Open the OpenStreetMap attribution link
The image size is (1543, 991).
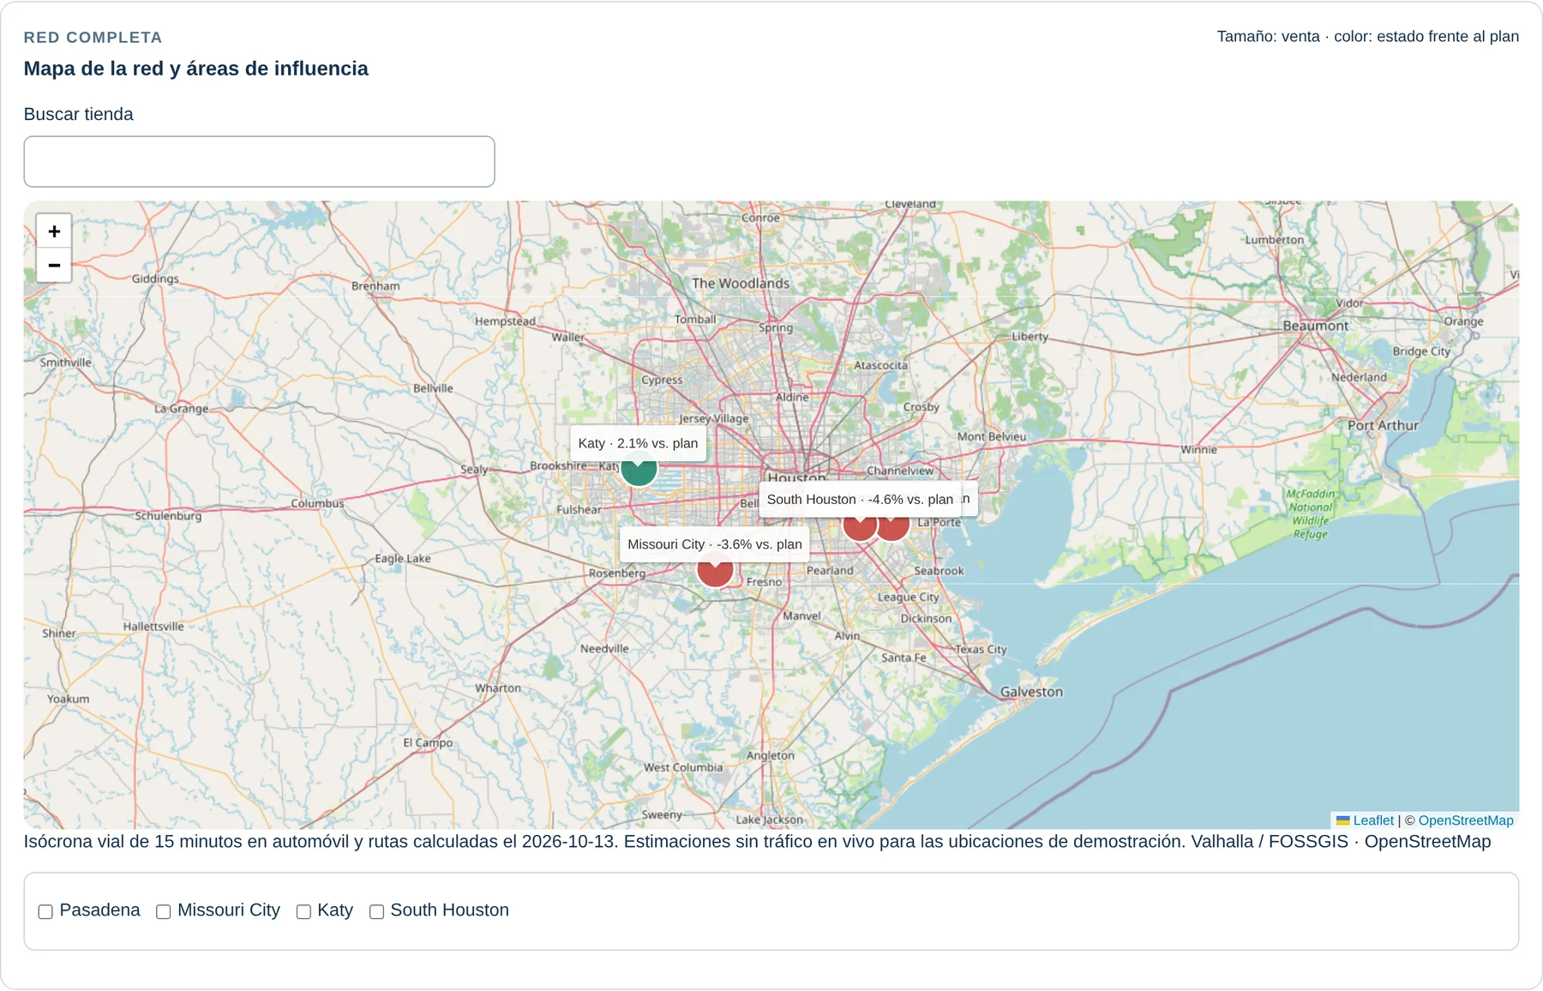[1466, 820]
